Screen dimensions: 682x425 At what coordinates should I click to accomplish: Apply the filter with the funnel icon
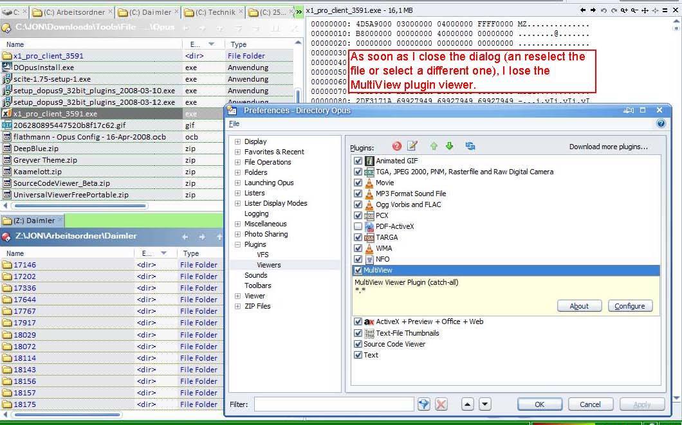tap(423, 404)
